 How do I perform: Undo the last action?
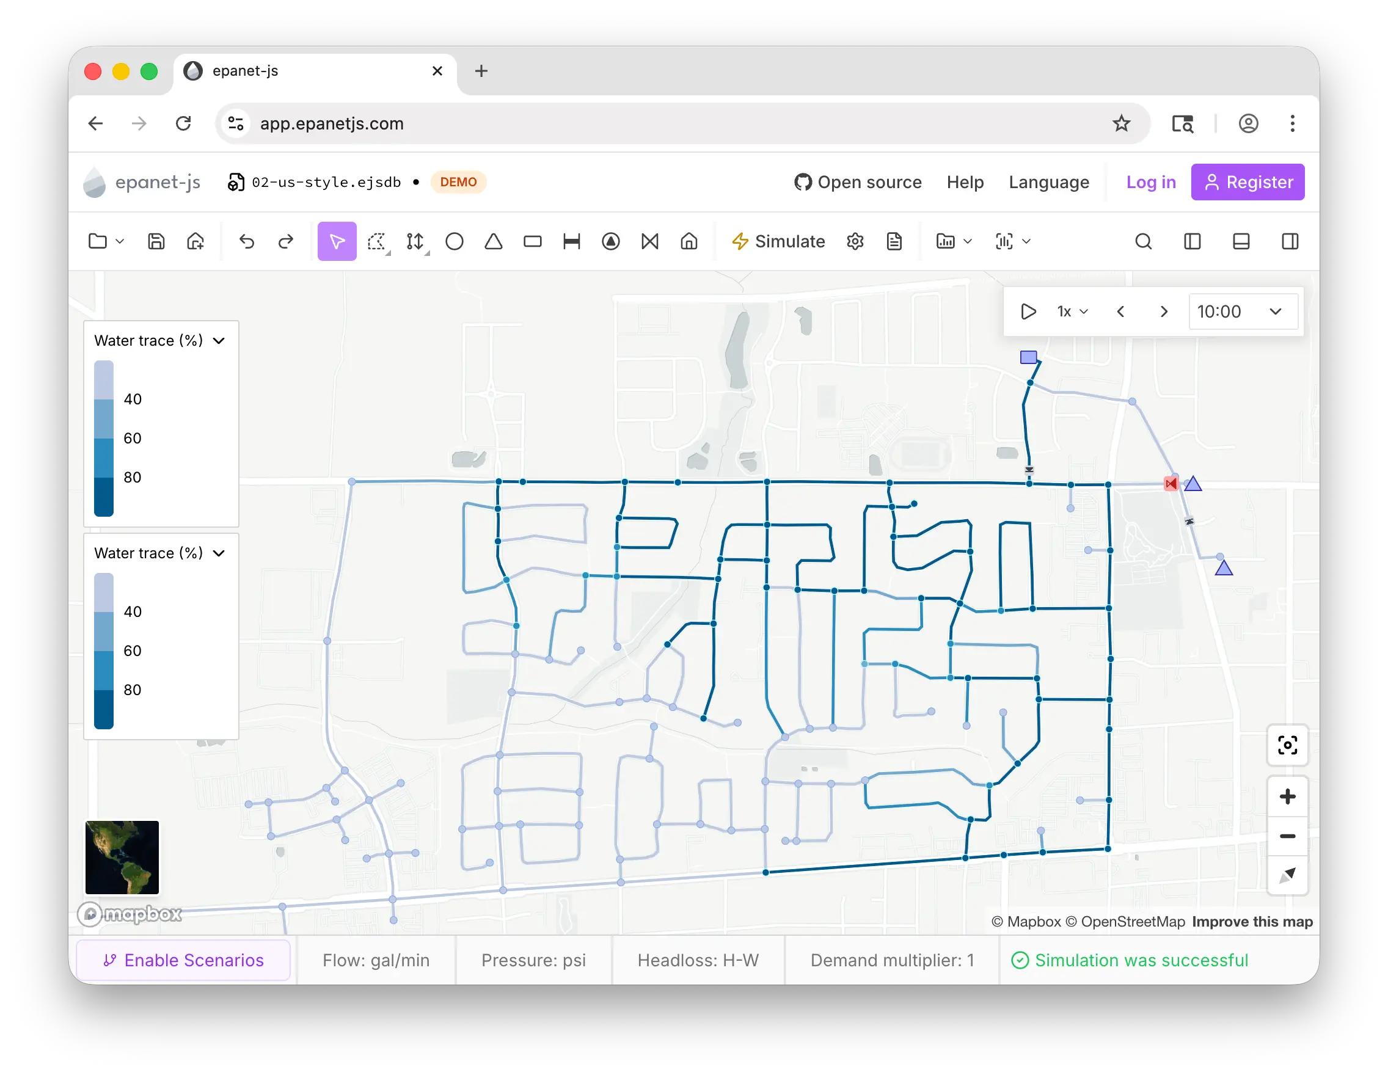[247, 241]
